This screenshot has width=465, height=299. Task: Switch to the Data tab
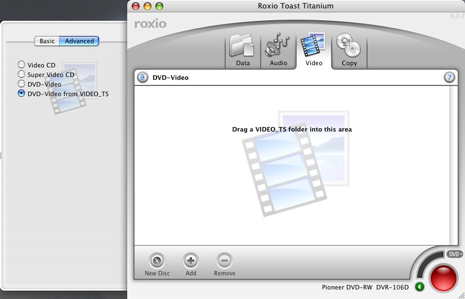click(x=243, y=51)
